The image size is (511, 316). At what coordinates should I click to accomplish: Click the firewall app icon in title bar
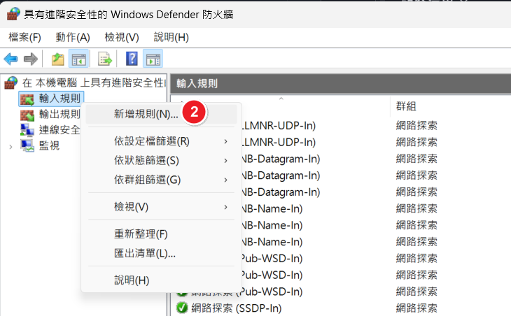pyautogui.click(x=13, y=14)
